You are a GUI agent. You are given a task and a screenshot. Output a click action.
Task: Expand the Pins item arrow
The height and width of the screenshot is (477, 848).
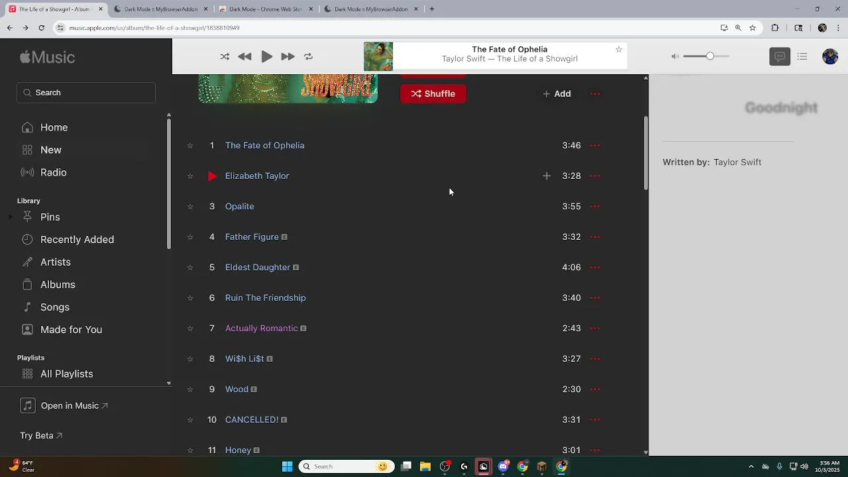tap(11, 217)
